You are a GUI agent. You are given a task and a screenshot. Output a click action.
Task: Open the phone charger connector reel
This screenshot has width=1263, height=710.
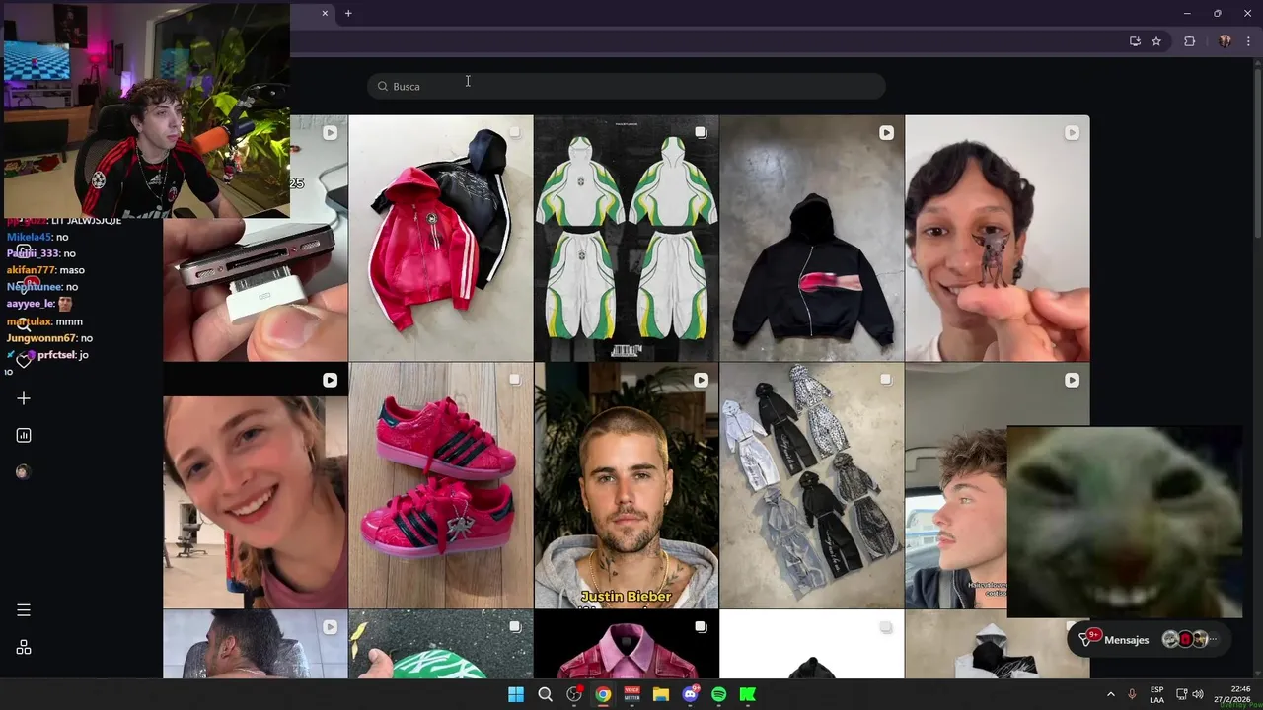(x=256, y=289)
